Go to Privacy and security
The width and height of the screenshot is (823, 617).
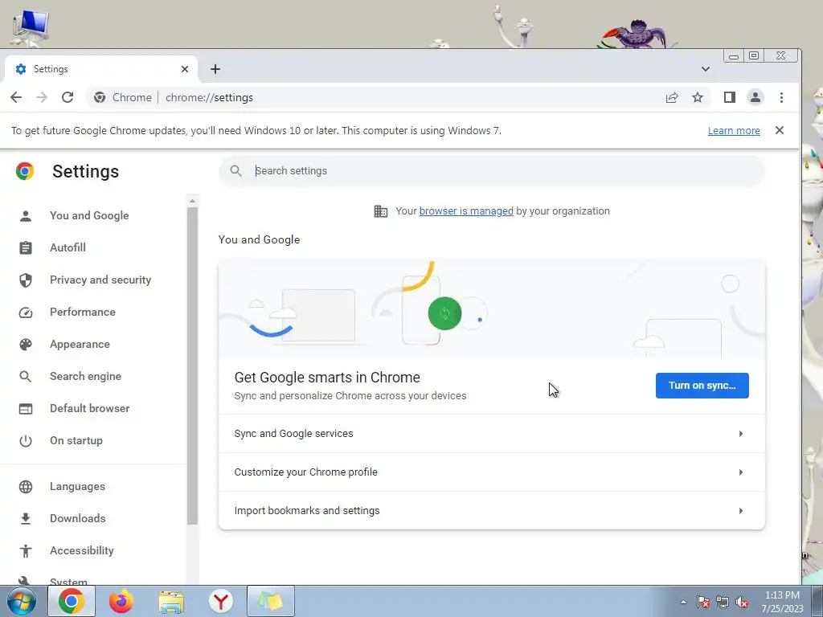click(100, 280)
